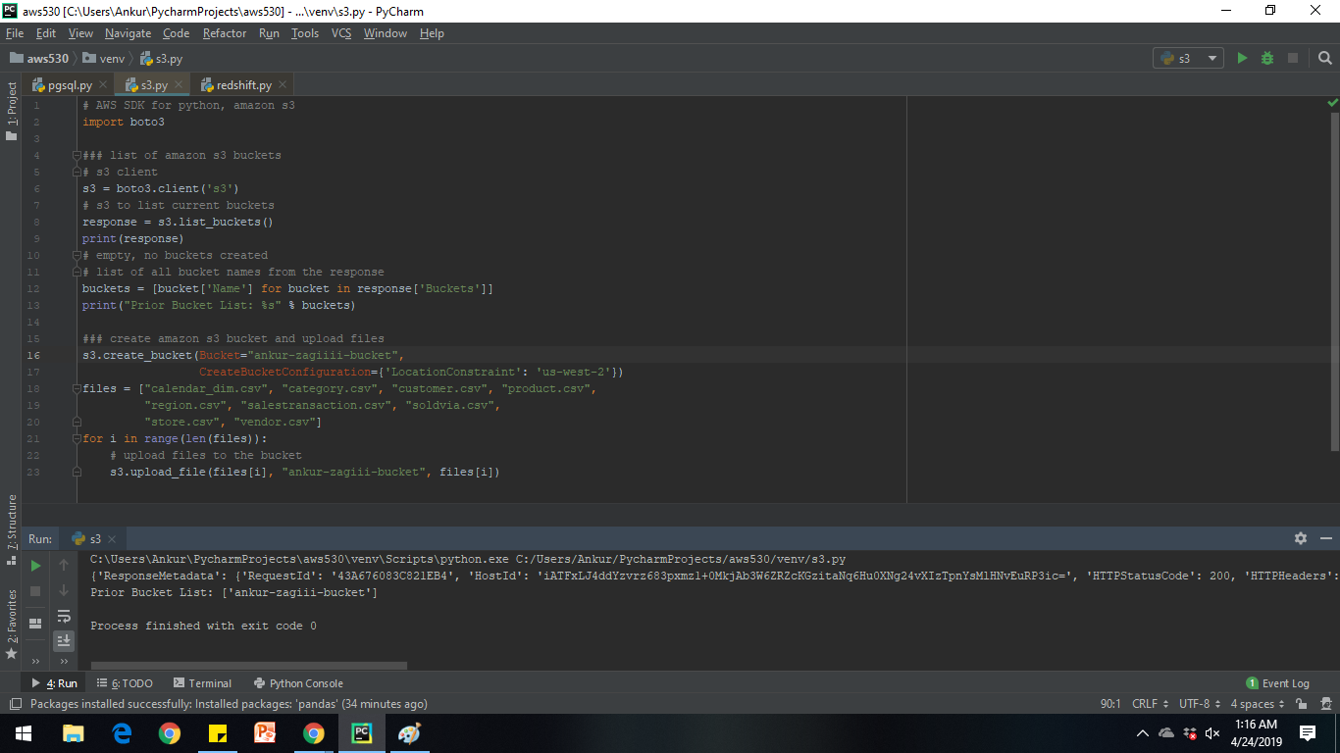Open File Explorer from taskbar

click(74, 733)
